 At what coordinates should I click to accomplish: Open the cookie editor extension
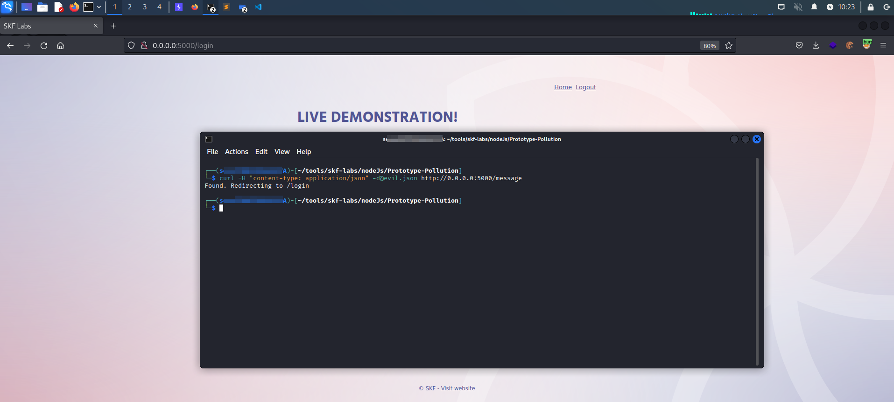pos(850,45)
